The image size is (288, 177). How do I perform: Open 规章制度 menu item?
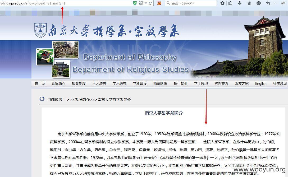point(79,84)
